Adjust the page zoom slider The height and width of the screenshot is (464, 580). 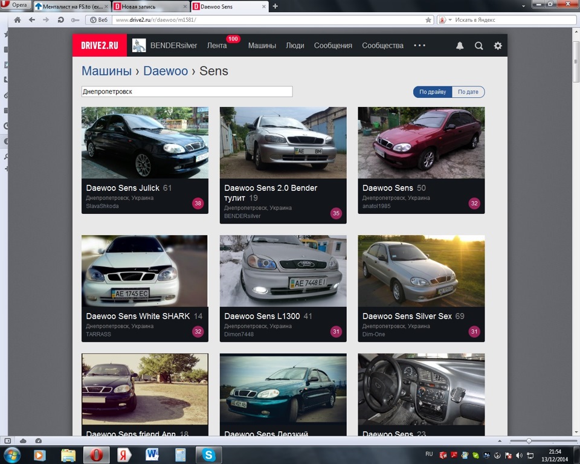529,440
